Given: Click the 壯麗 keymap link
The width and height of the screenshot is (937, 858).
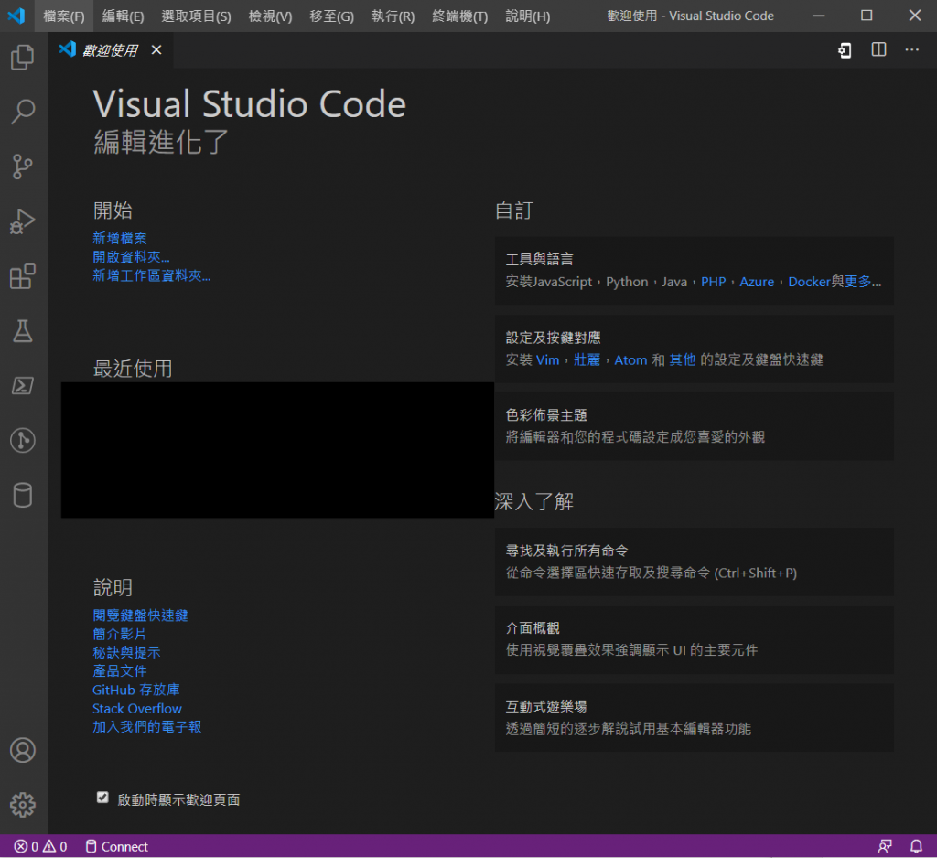Looking at the screenshot, I should [587, 359].
